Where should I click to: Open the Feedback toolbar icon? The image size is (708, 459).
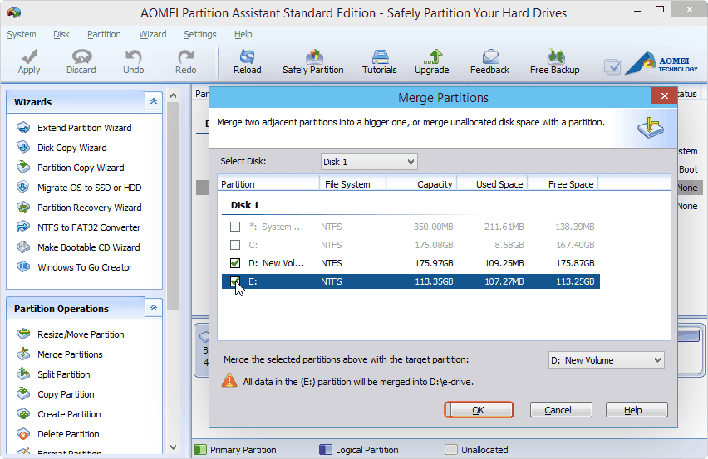coord(489,61)
